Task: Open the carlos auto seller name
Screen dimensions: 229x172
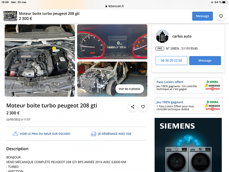Action: point(182,36)
